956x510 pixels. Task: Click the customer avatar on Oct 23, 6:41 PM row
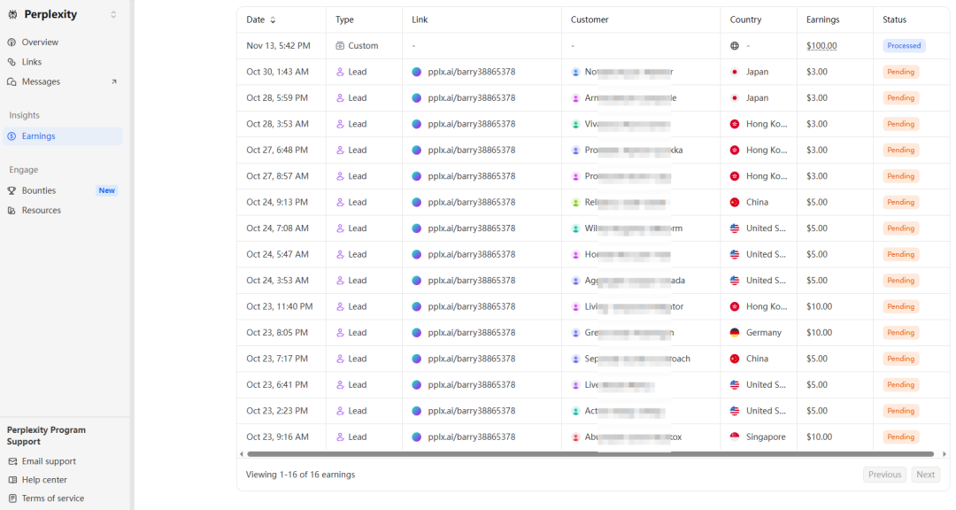click(x=575, y=385)
